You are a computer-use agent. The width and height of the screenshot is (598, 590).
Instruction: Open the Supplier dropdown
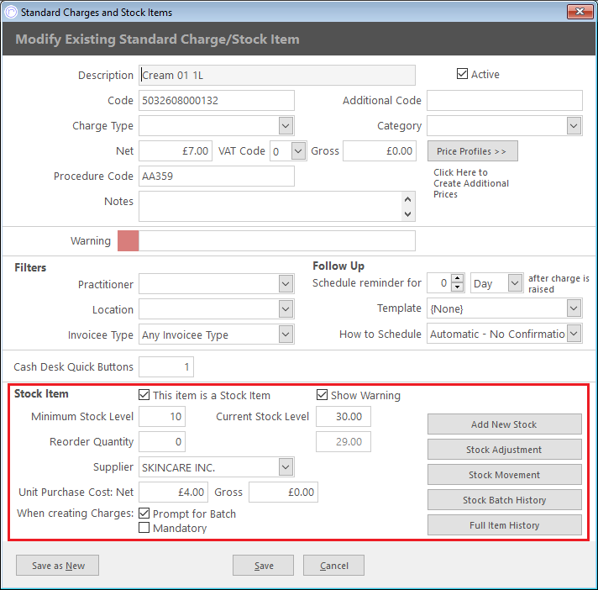coord(286,466)
